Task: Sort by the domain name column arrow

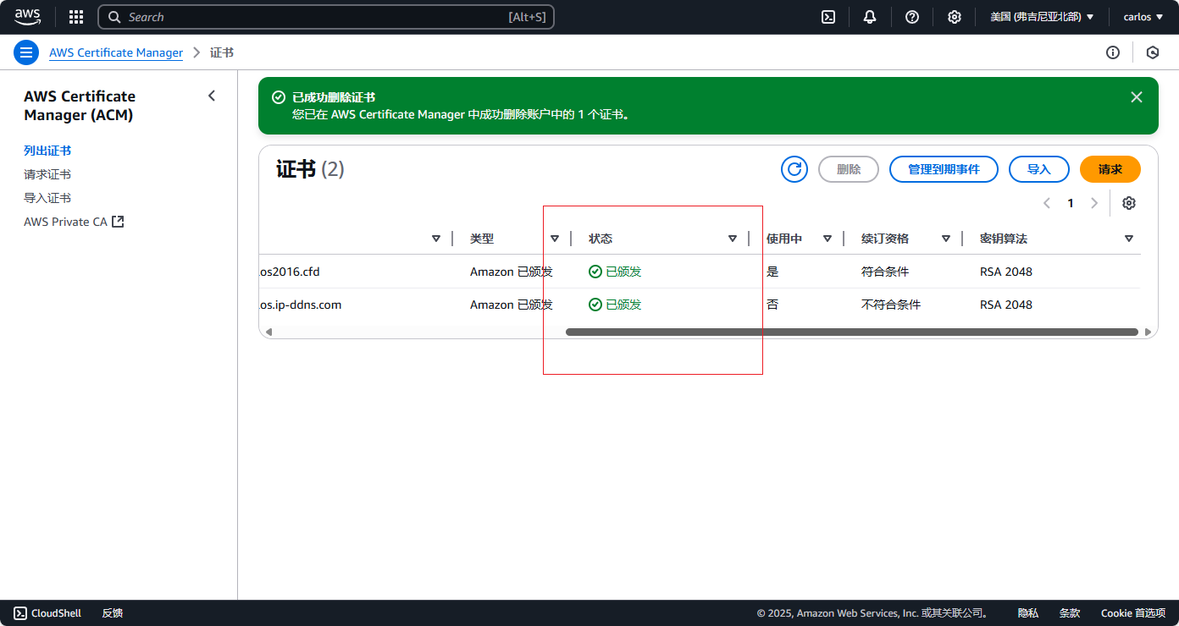Action: click(436, 239)
